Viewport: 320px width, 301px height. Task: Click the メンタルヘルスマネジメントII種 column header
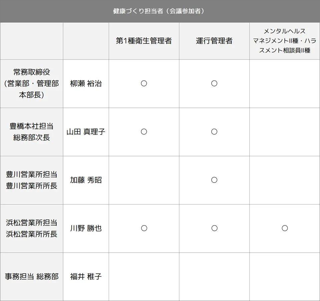(284, 41)
